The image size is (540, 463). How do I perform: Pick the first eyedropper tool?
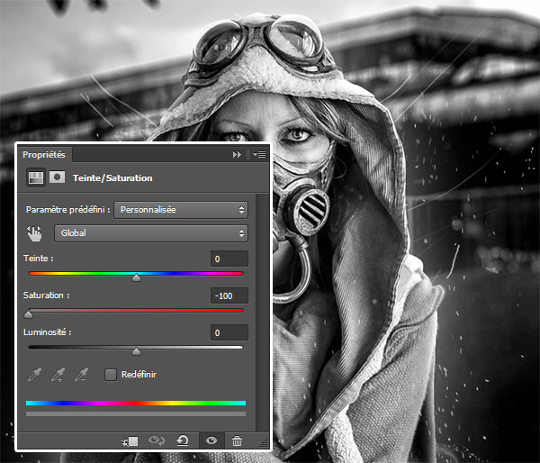34,374
